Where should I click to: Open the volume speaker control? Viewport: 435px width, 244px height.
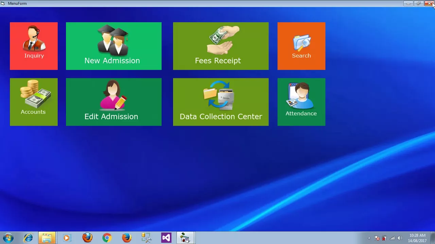(400, 238)
